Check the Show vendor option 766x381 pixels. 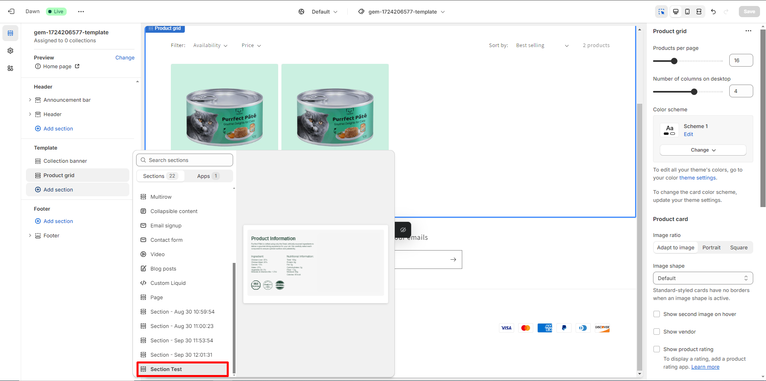tap(656, 332)
